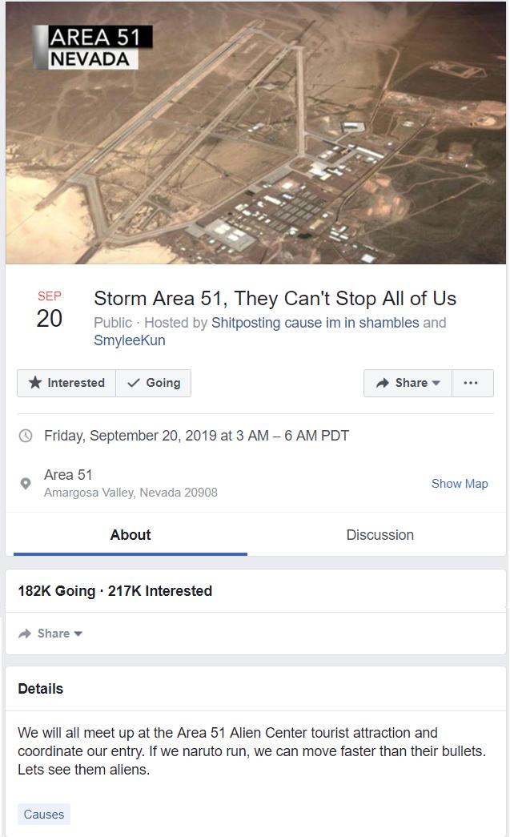510x837 pixels.
Task: Open SmyleeKun host profile
Action: (129, 340)
